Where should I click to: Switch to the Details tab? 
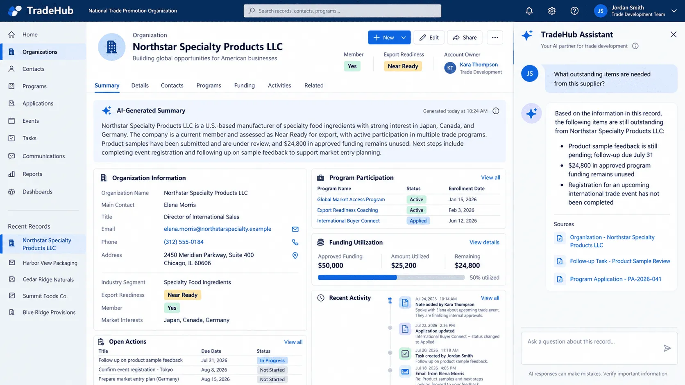coord(140,86)
